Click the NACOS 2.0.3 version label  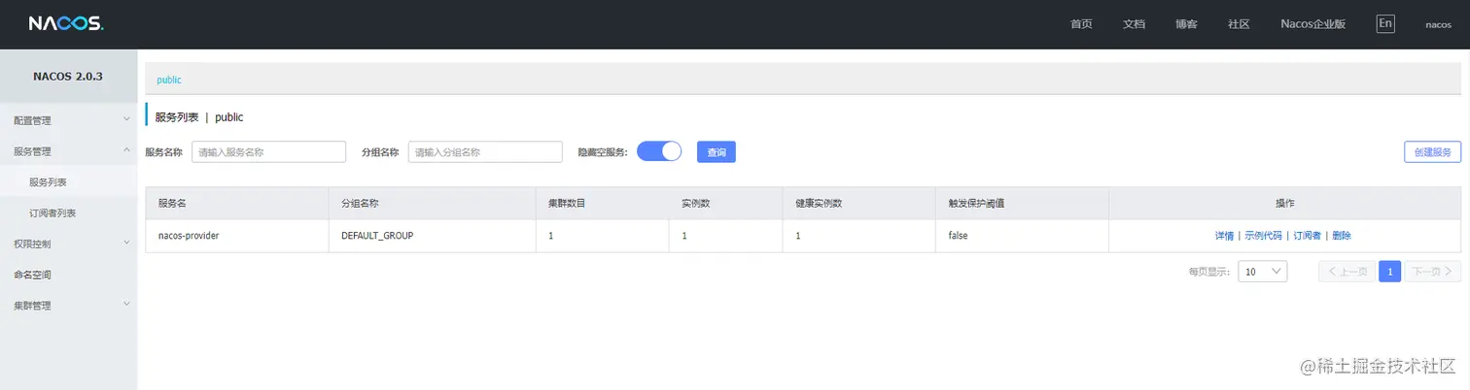click(68, 76)
